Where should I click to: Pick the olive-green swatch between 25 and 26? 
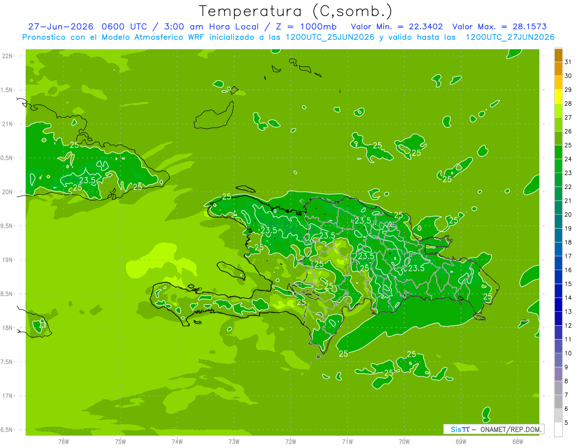pos(558,138)
